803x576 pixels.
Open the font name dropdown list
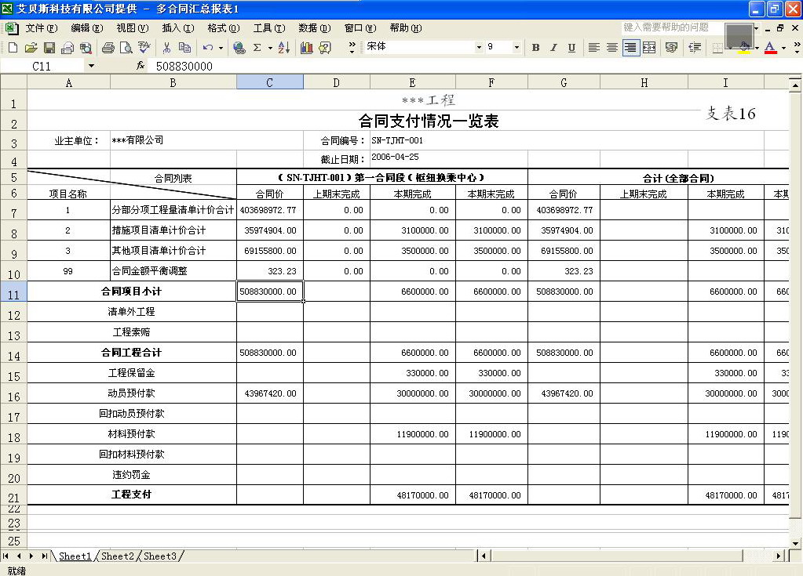point(480,47)
